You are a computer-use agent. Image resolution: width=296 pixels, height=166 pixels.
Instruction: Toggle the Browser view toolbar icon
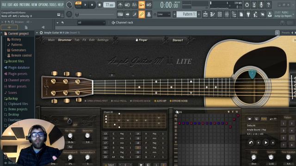[234, 14]
